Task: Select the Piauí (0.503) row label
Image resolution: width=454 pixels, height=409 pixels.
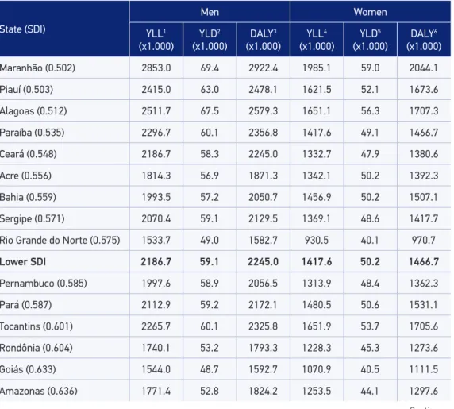Action: click(x=26, y=89)
